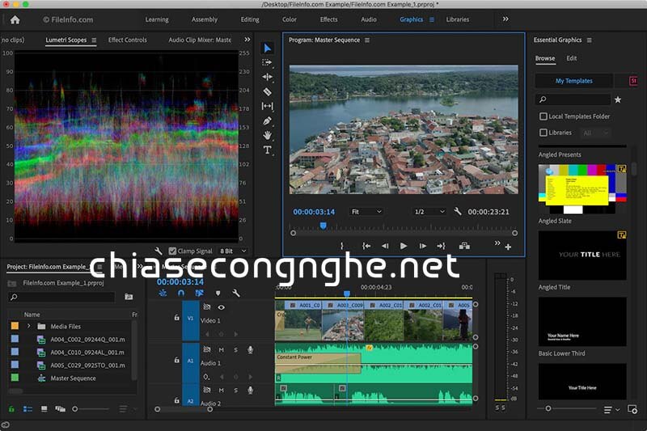Click the Play button in Program monitor

point(404,246)
